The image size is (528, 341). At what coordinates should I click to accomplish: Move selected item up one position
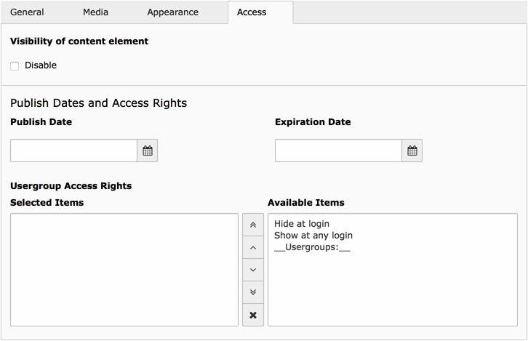253,247
